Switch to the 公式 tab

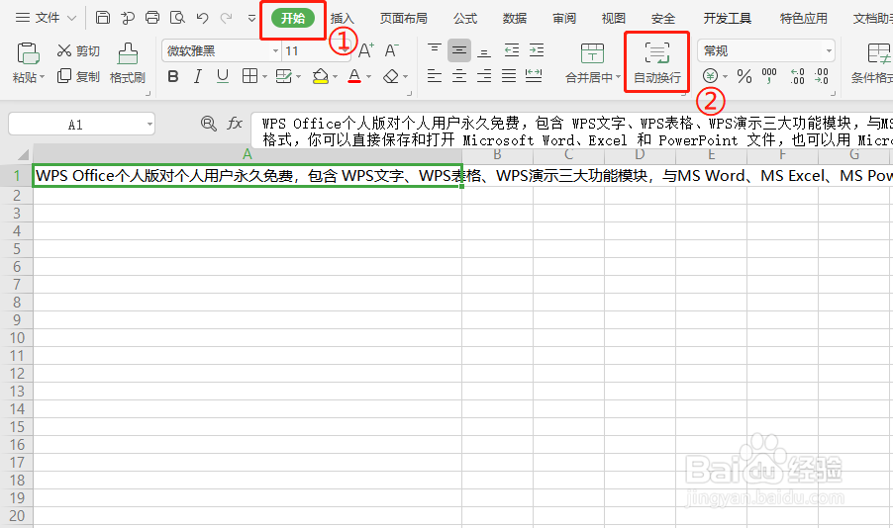[x=465, y=18]
